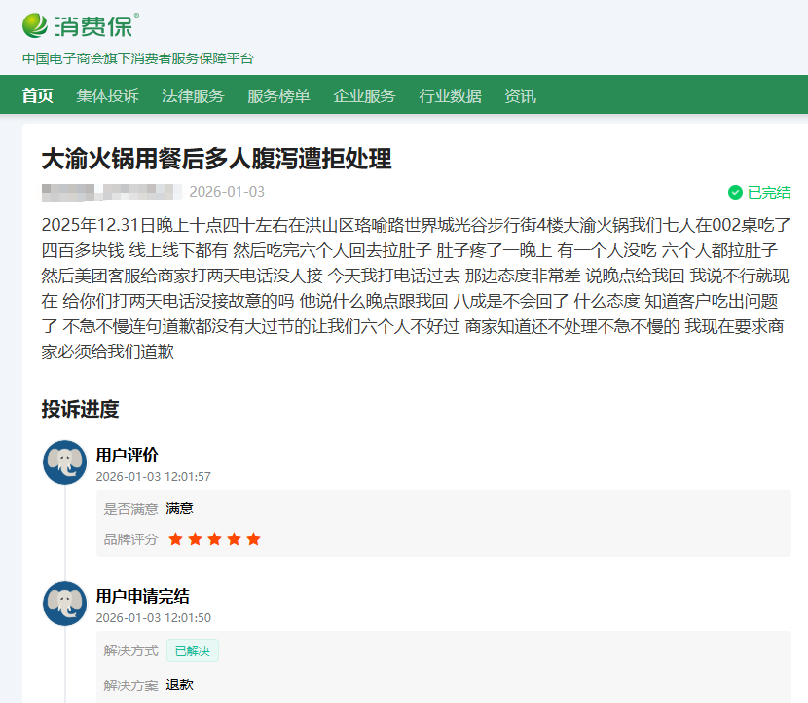Click the 消费保 green logo

pyautogui.click(x=80, y=23)
